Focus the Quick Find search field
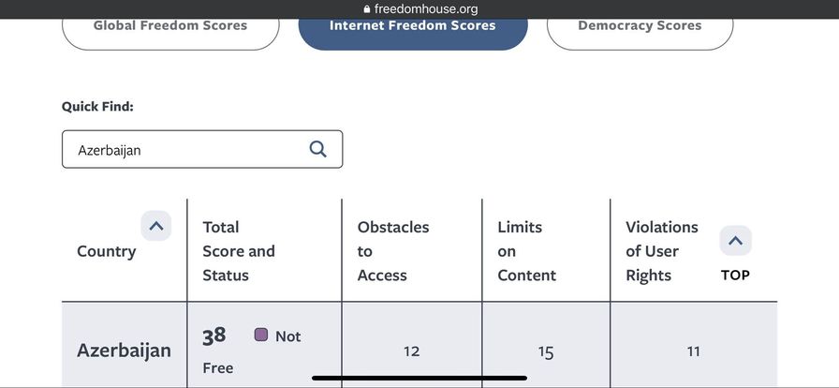 coord(187,149)
